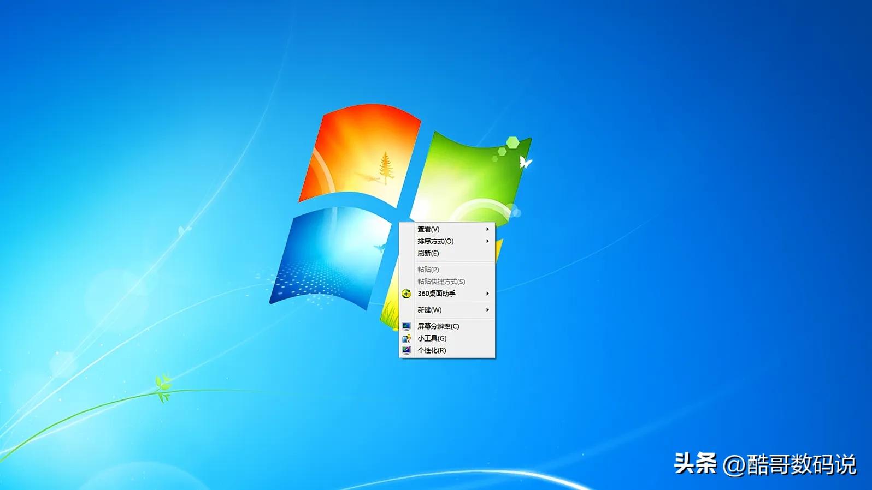Choose 屏幕分辨率(C) from the context menu

coord(447,326)
